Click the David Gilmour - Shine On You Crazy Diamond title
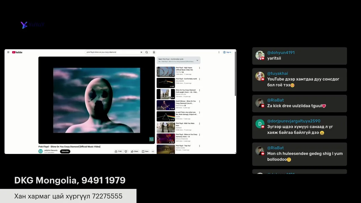361x203 pixels. tap(186, 102)
